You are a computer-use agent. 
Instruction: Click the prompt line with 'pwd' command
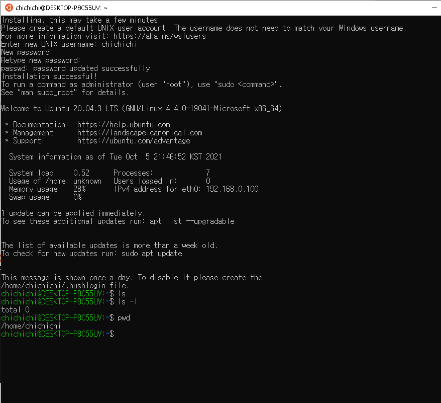[x=65, y=318]
